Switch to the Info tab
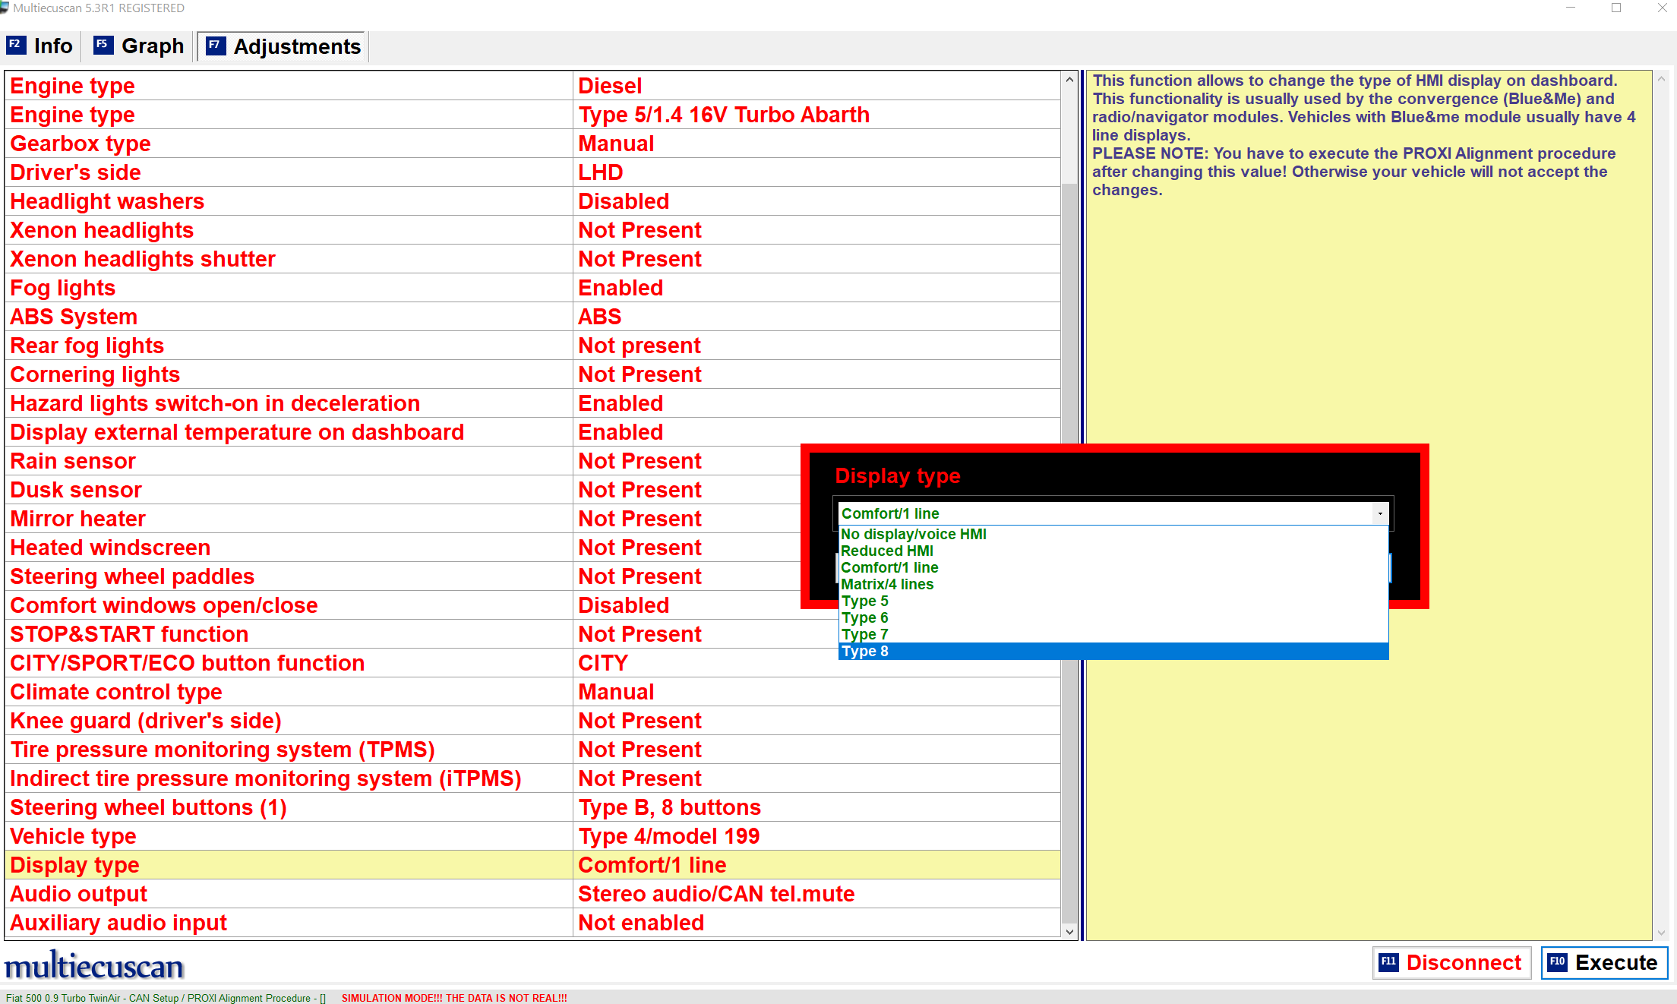1677x1004 pixels. (41, 46)
